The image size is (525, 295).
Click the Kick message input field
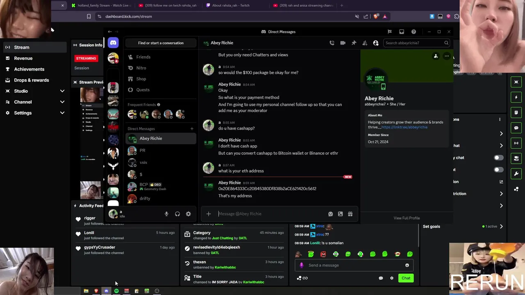354,265
